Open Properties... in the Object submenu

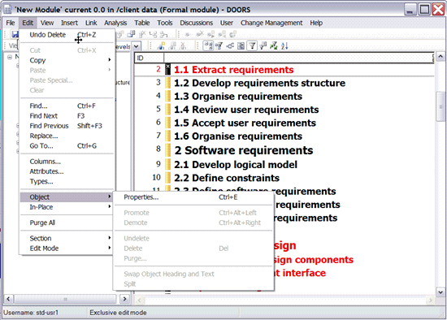pos(193,197)
